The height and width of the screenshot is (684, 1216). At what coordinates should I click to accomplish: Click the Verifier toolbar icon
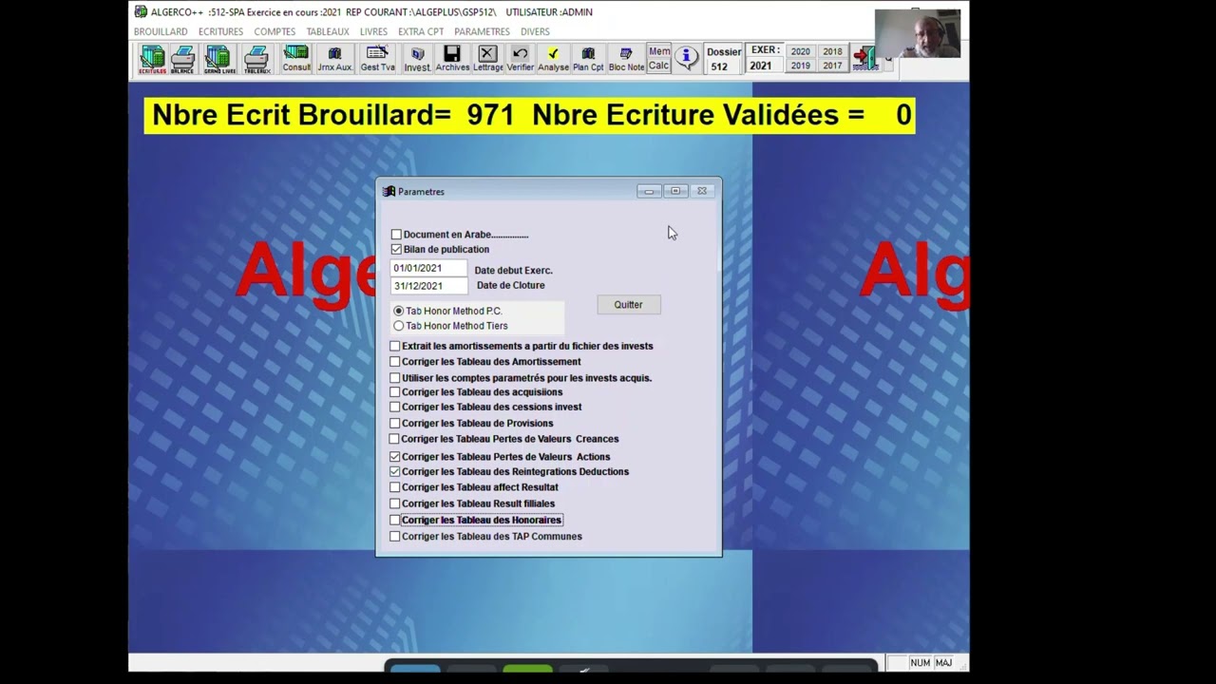[x=520, y=59]
